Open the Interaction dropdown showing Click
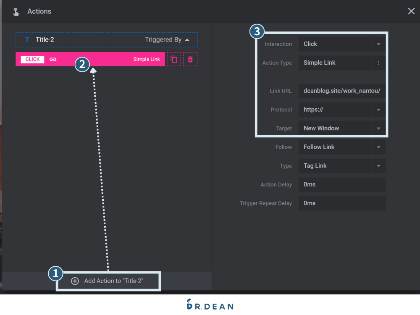The image size is (420, 315). pos(341,44)
